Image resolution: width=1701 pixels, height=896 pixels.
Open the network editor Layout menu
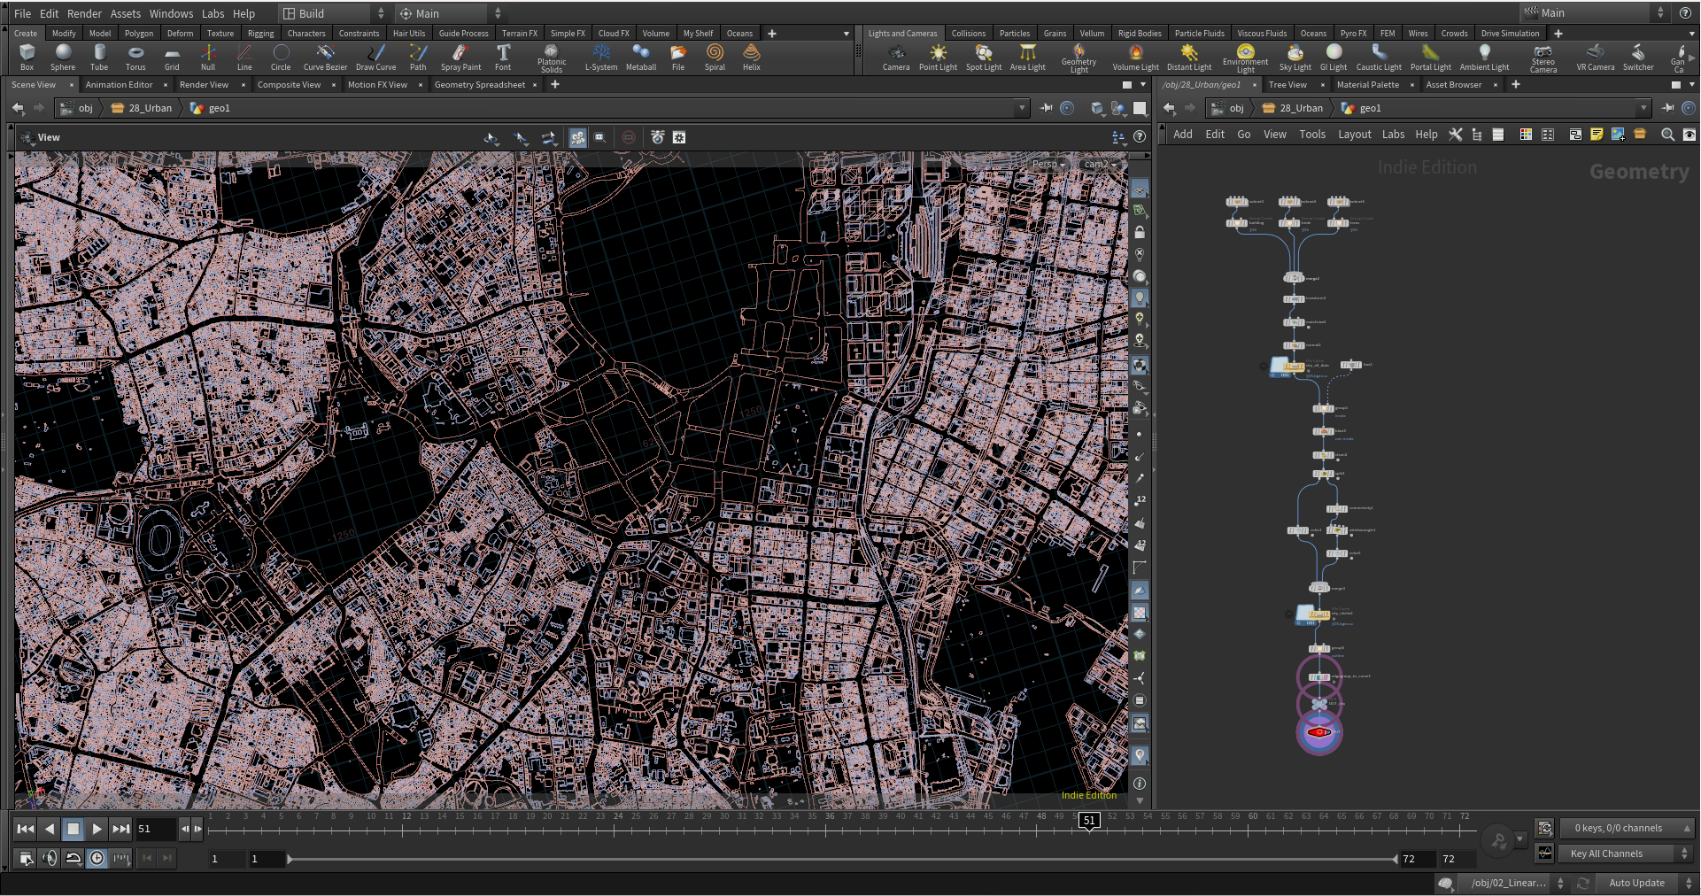[x=1355, y=135]
